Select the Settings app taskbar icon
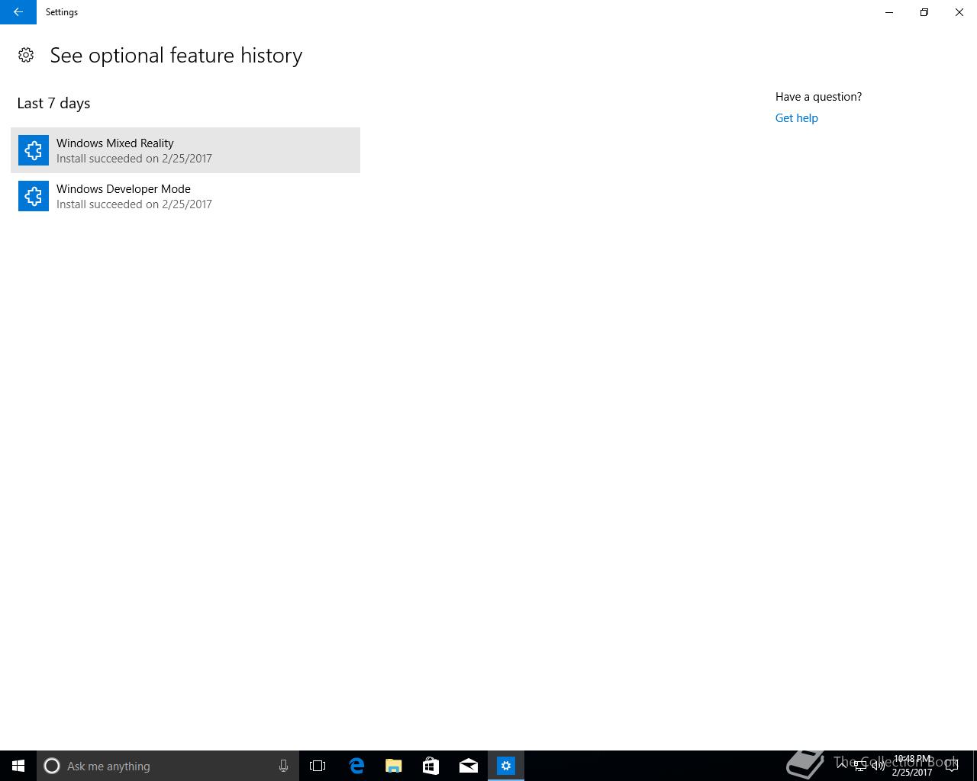The width and height of the screenshot is (977, 781). pyautogui.click(x=505, y=766)
